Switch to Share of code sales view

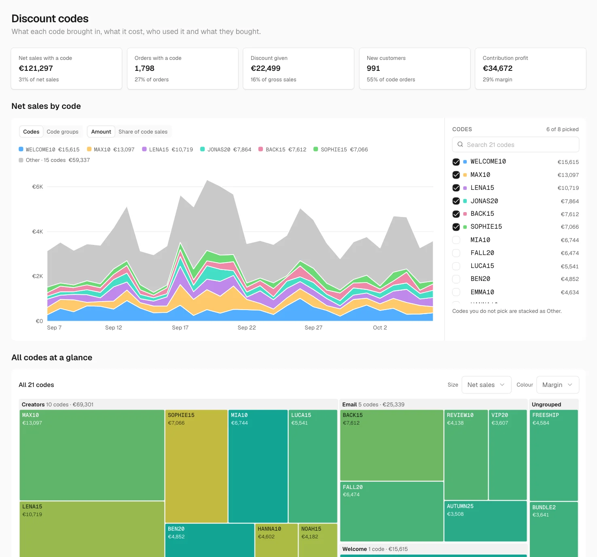[x=143, y=132]
